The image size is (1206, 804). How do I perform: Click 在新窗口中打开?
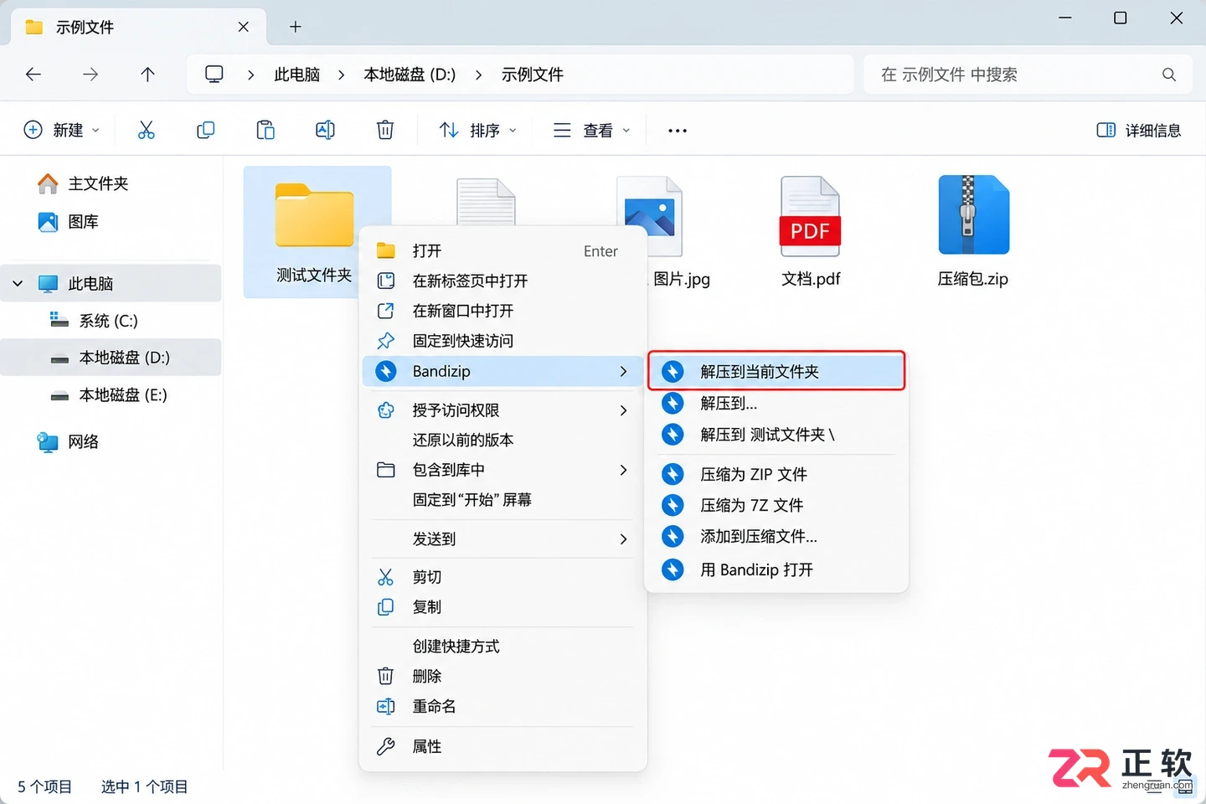point(502,311)
